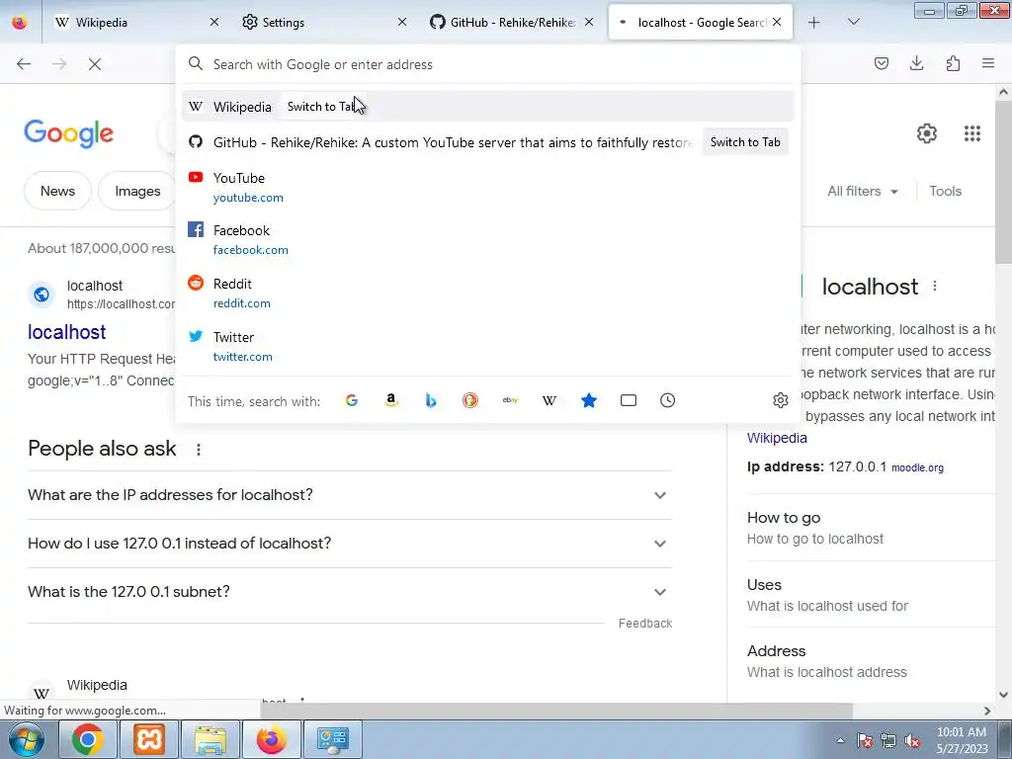Switch to Wikipedia tab suggestion
1012x759 pixels.
[487, 107]
